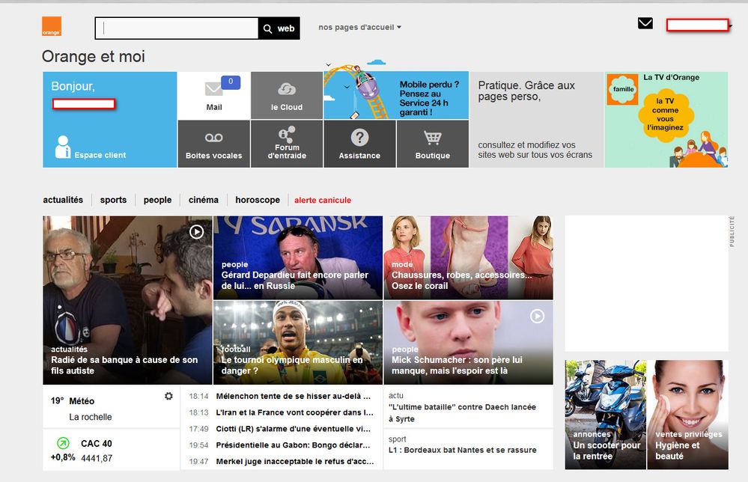Expand the account name dropdown arrow
The height and width of the screenshot is (482, 748).
point(730,26)
